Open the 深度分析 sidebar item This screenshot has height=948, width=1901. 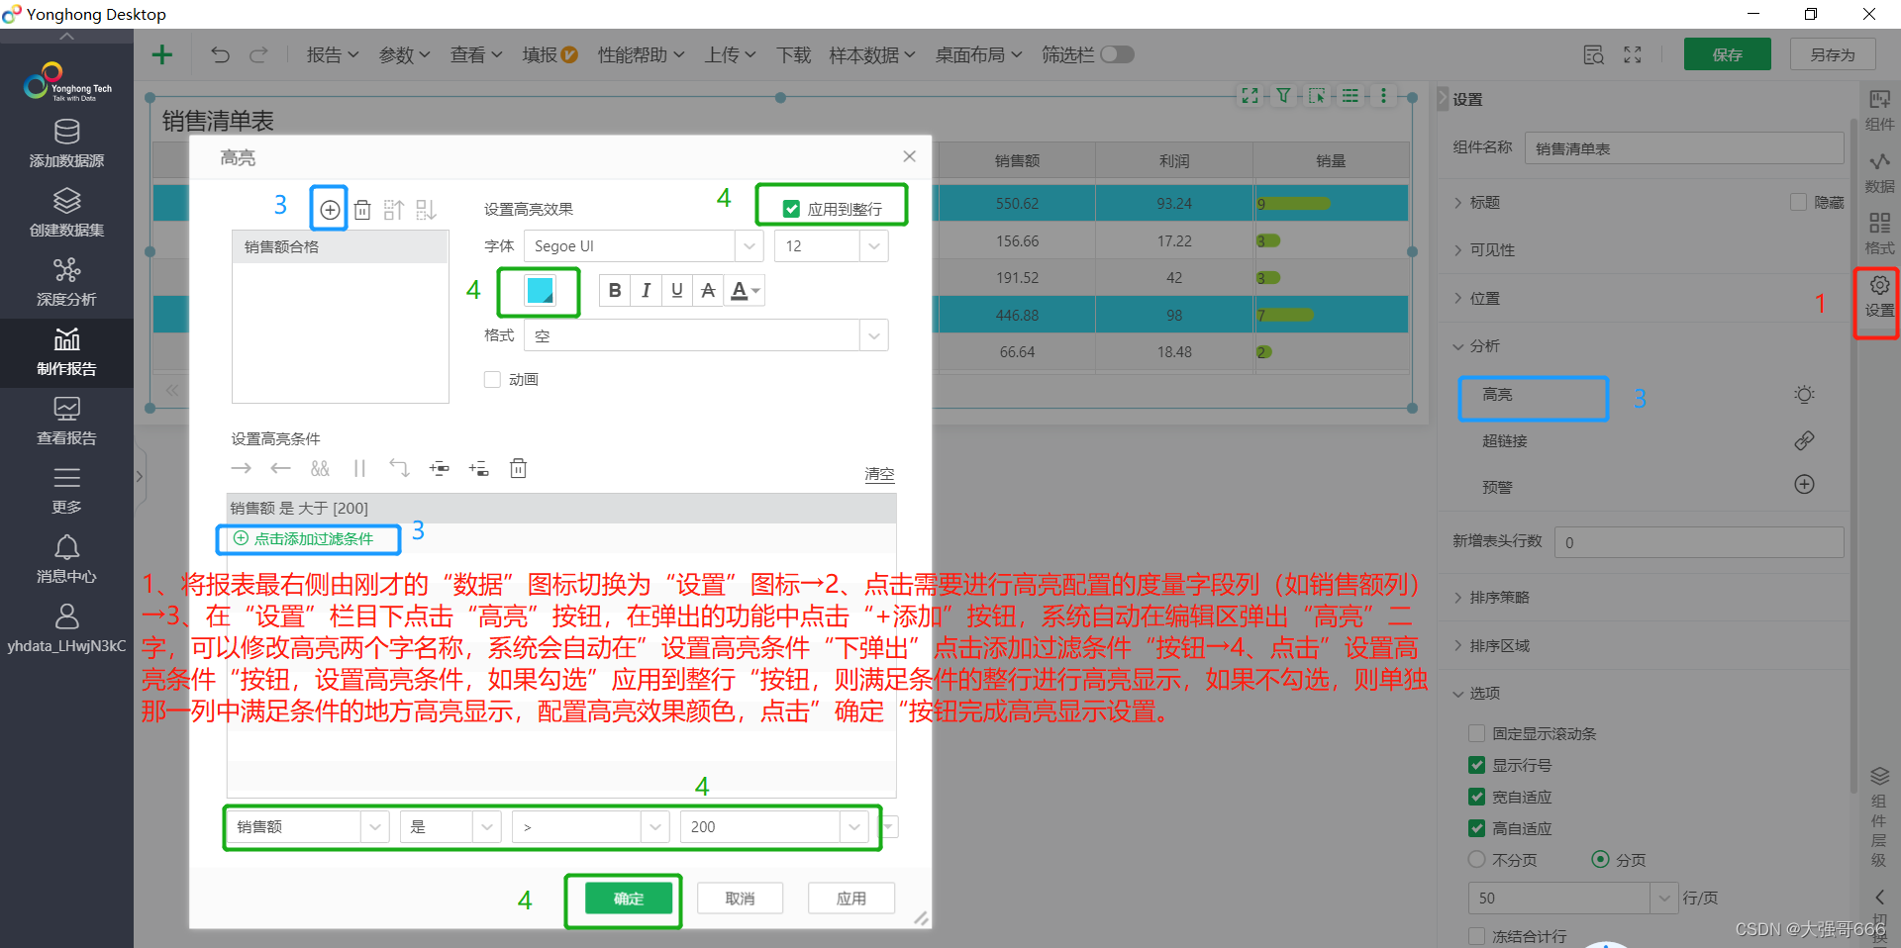click(66, 282)
